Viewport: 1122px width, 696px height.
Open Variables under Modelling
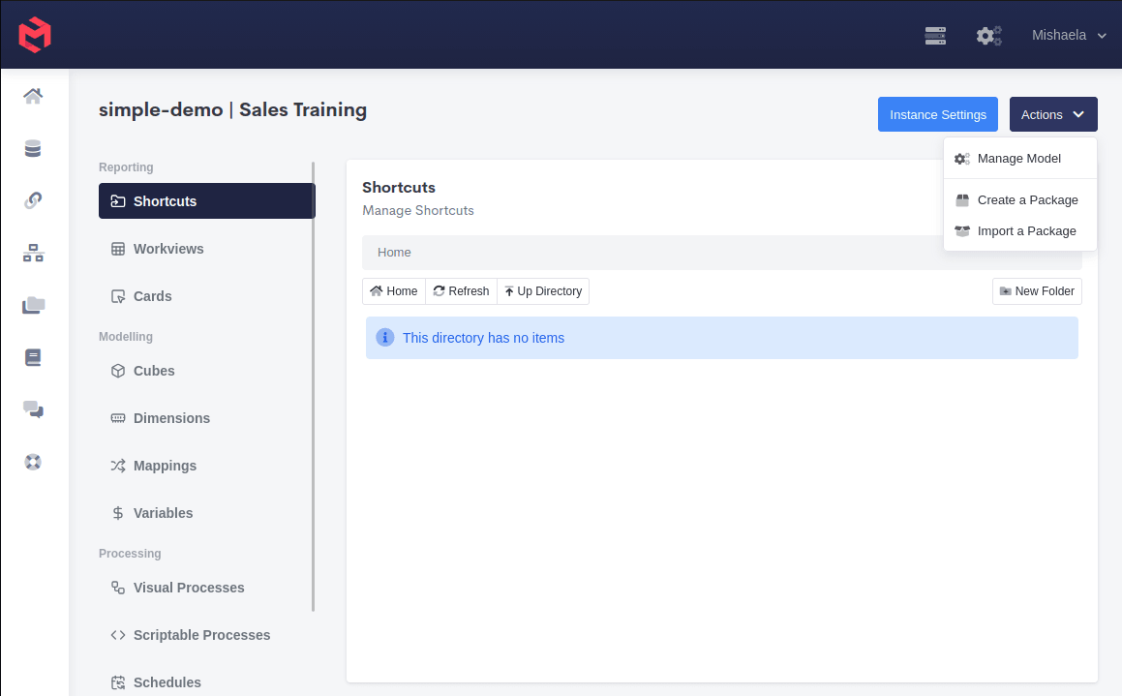(x=206, y=513)
